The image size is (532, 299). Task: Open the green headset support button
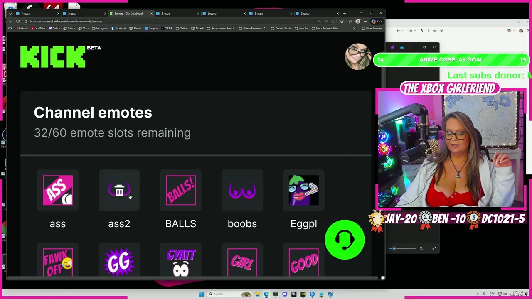345,240
